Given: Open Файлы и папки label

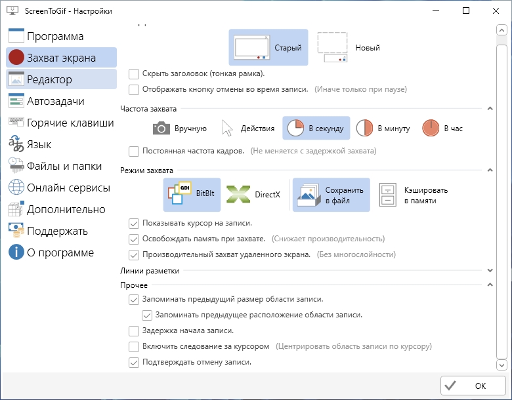Looking at the screenshot, I should (x=64, y=166).
